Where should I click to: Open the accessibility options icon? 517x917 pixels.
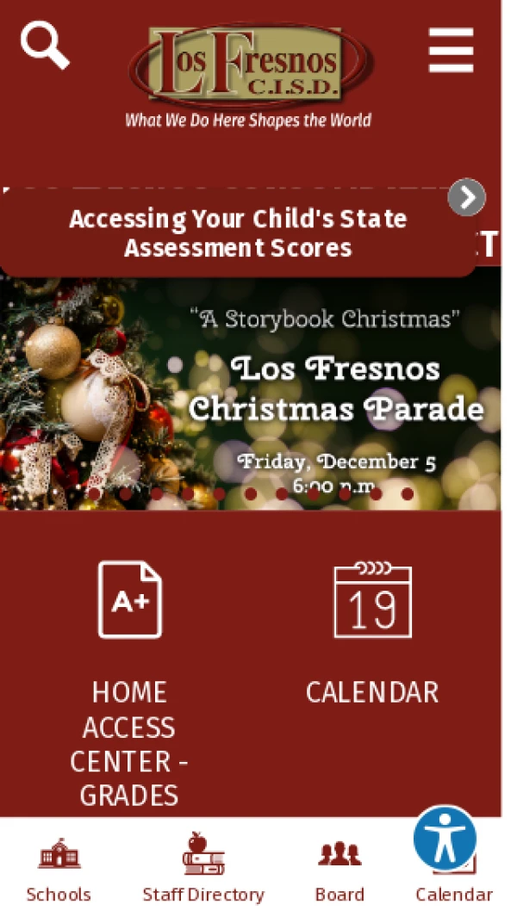pos(445,838)
